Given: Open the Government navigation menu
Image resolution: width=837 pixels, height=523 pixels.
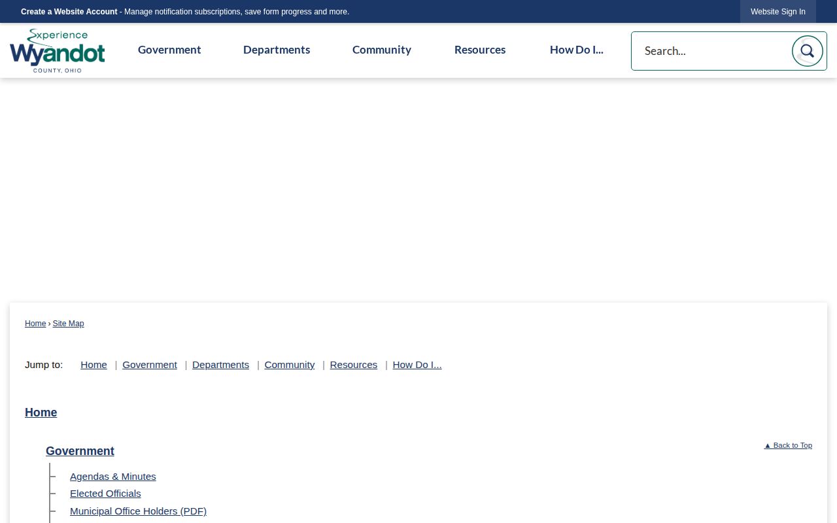Looking at the screenshot, I should (x=169, y=50).
